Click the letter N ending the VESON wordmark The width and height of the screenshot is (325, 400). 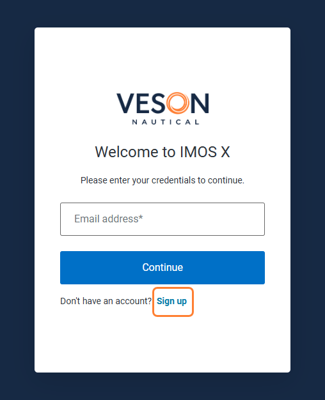point(200,103)
